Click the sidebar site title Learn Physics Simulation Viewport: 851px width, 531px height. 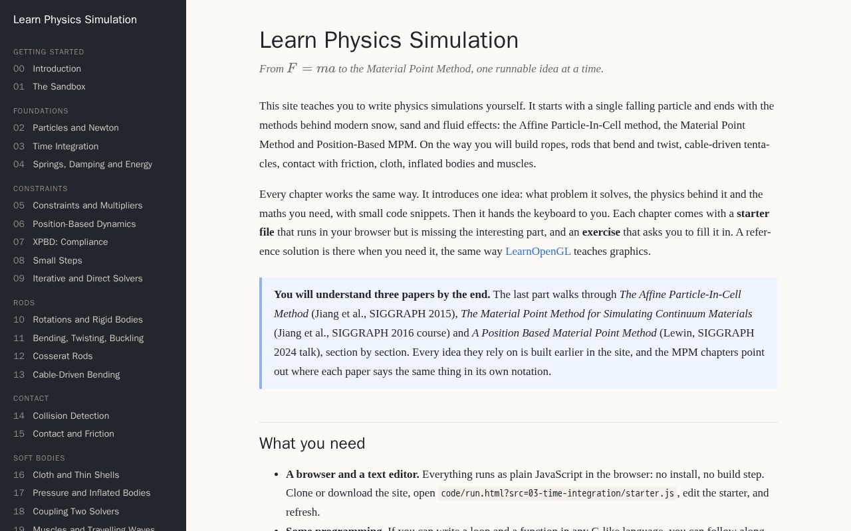click(x=75, y=20)
